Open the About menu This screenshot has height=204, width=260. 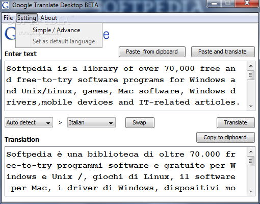[48, 18]
